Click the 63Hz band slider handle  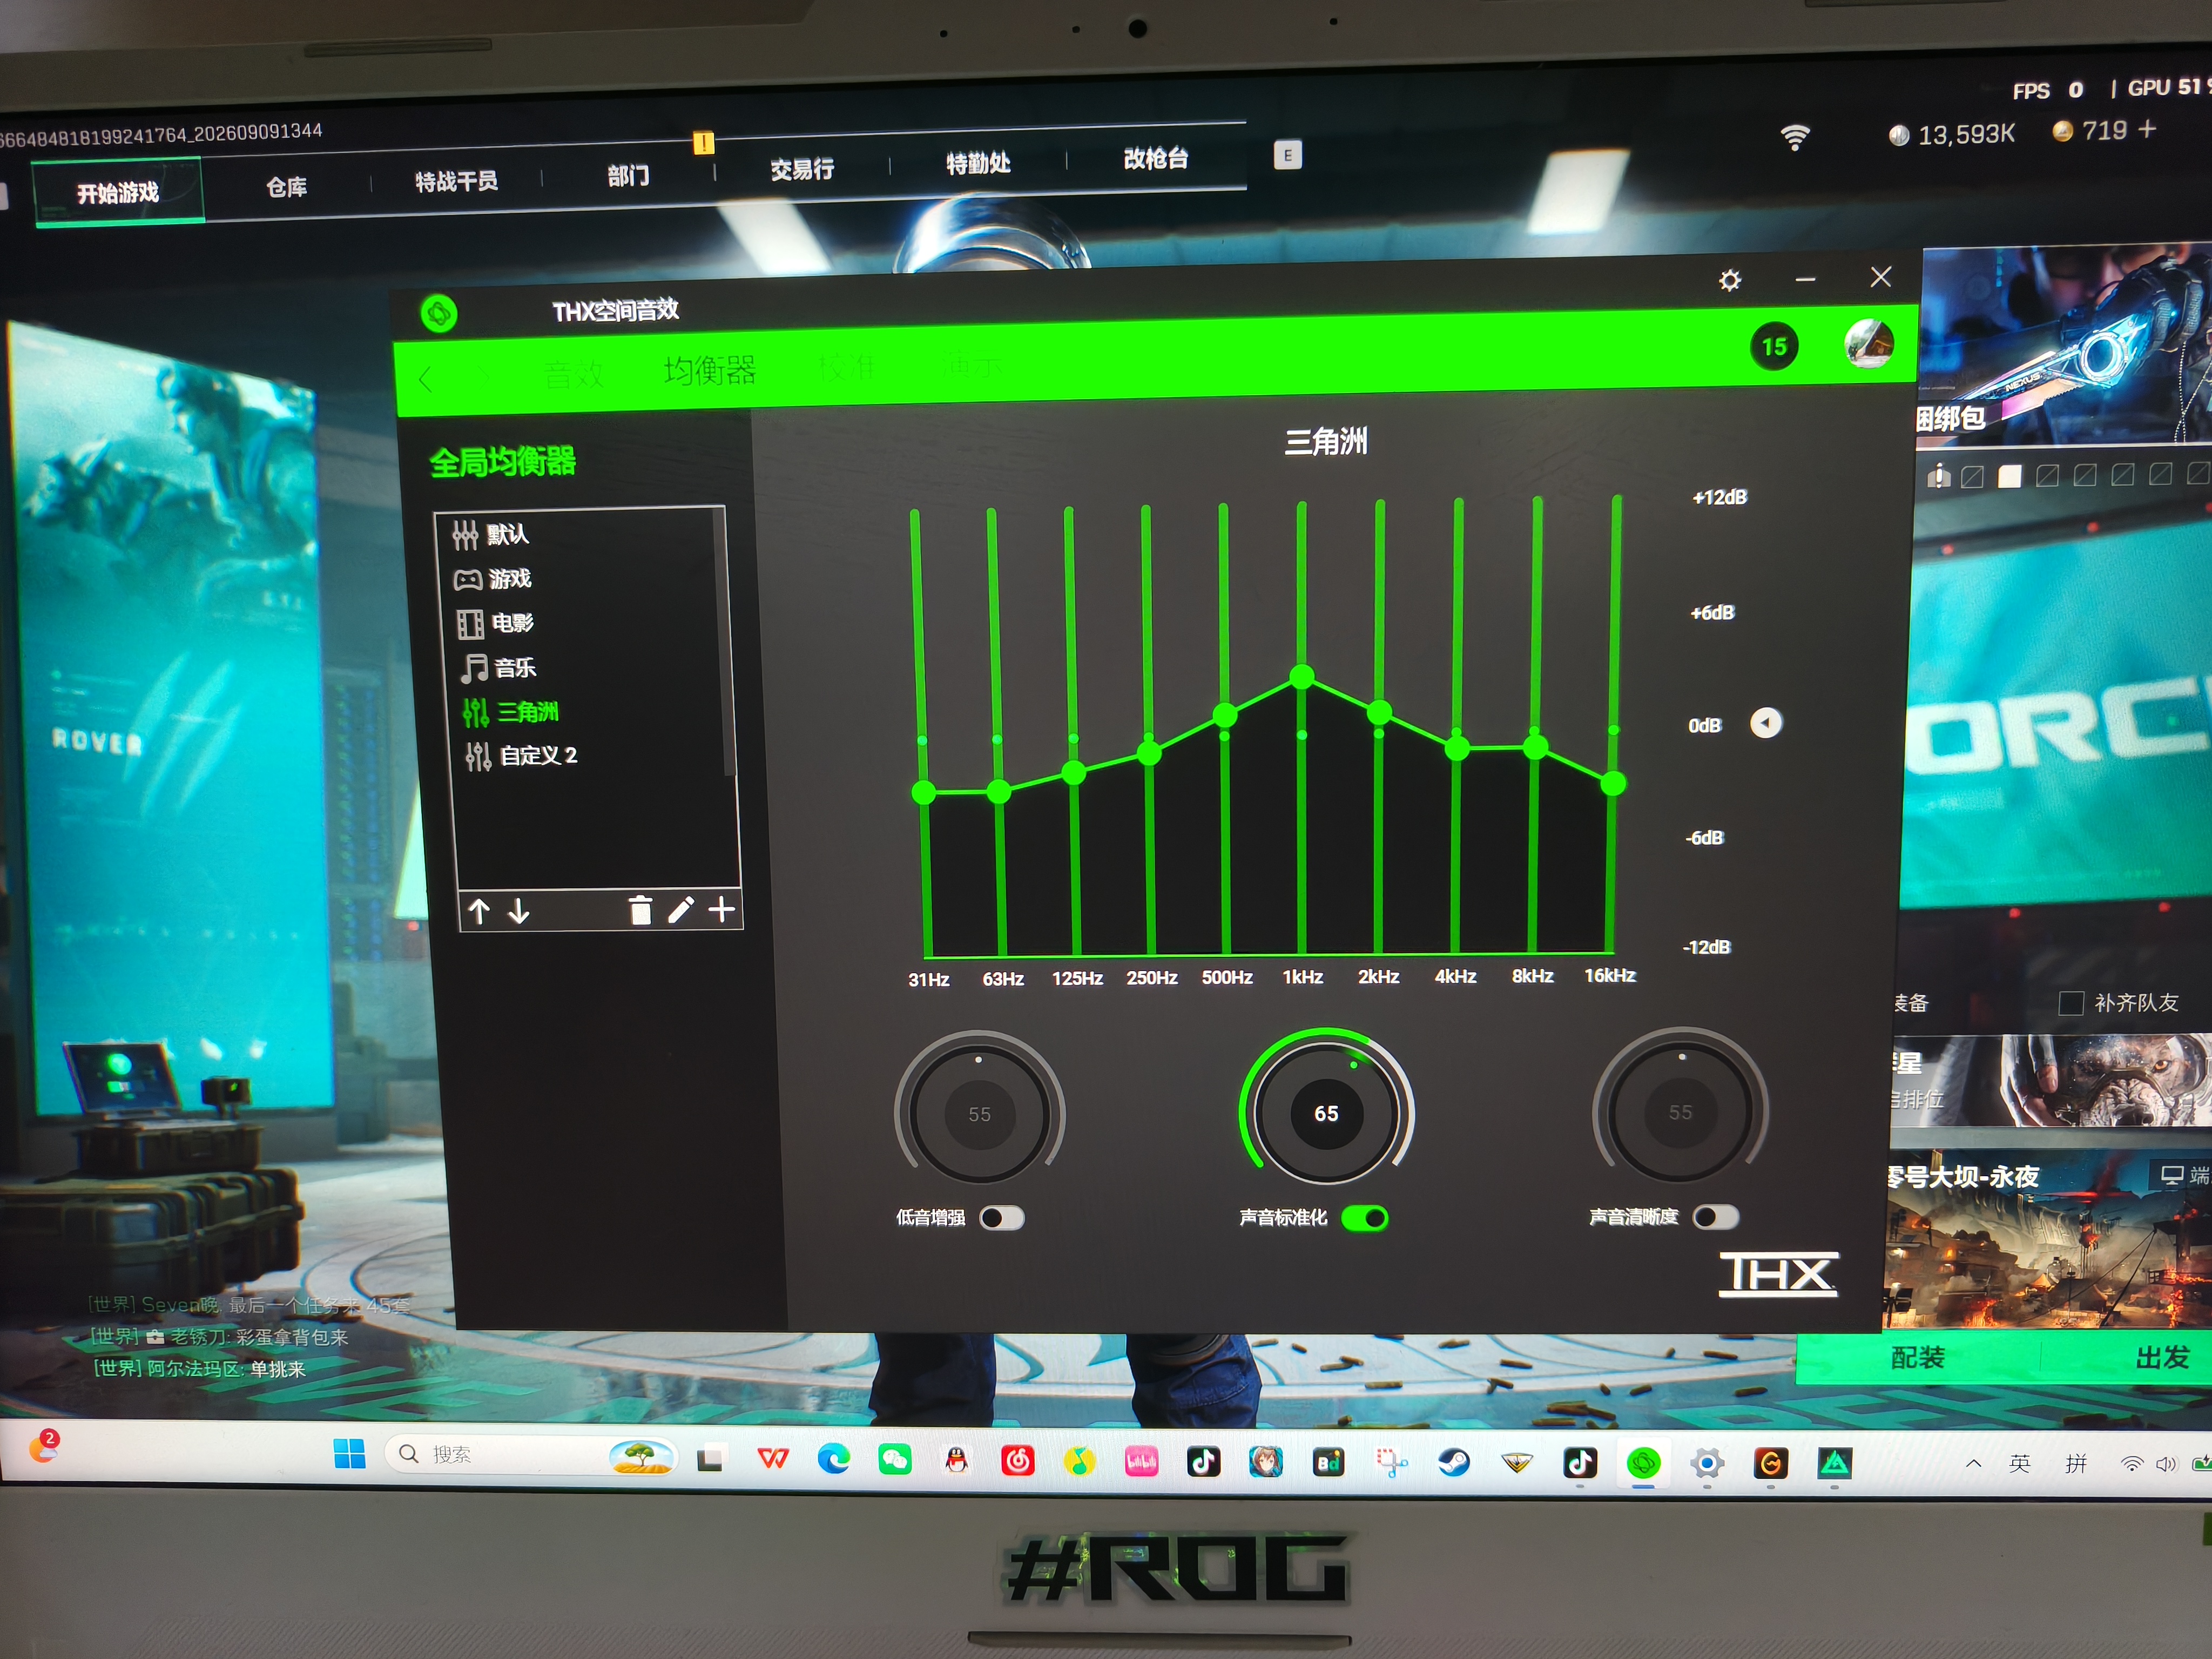998,791
